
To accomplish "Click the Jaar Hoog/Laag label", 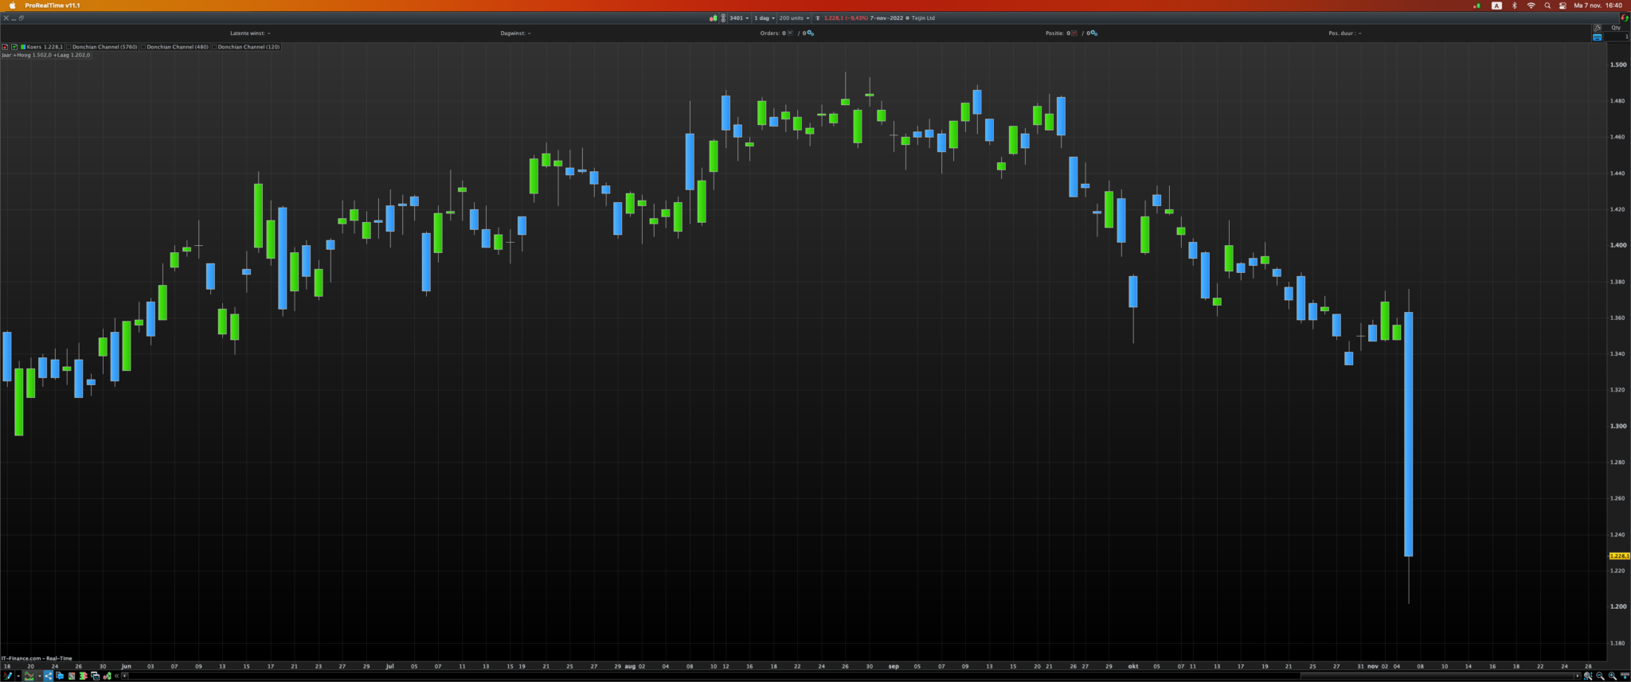I will (x=45, y=55).
